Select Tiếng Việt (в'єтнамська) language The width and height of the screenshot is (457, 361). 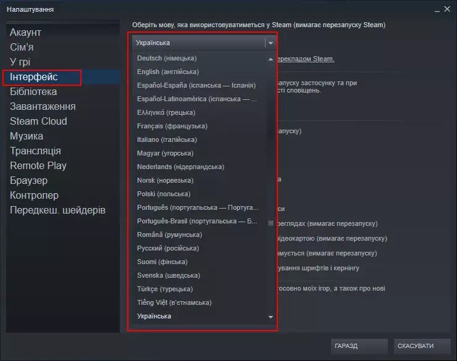point(174,303)
